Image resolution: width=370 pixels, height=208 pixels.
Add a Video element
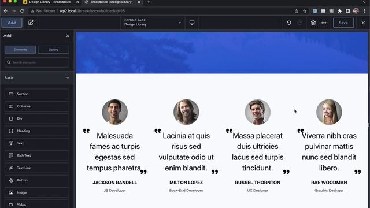[x=37, y=204]
